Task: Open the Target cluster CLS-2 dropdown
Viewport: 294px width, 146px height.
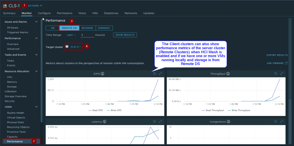Action: tap(76, 47)
